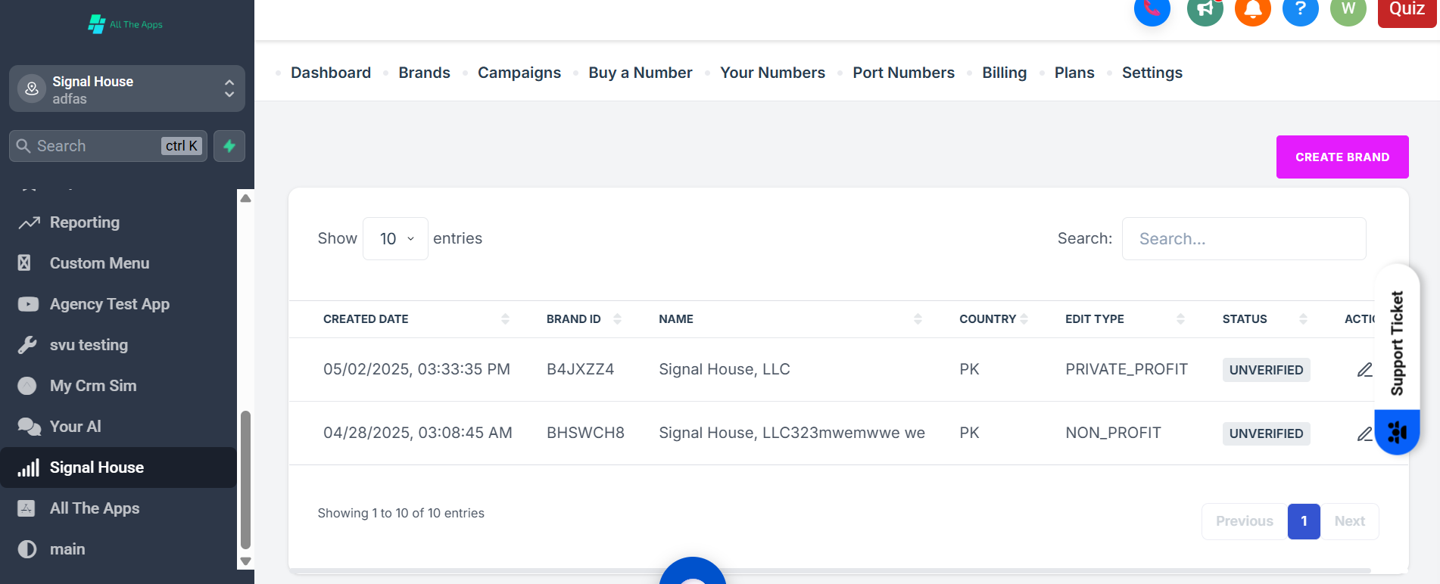Viewport: 1440px width, 584px height.
Task: Go to the Your Numbers tab
Action: point(772,73)
